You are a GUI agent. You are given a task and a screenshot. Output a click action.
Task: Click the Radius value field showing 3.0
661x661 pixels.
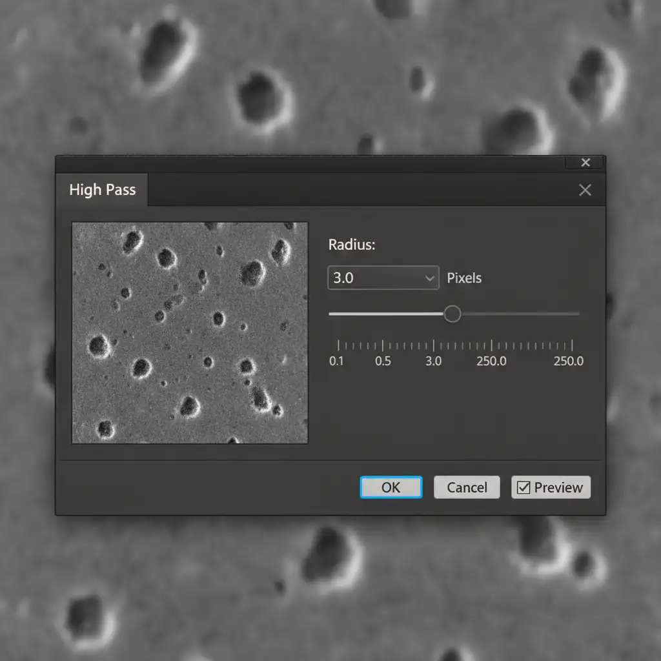click(373, 278)
